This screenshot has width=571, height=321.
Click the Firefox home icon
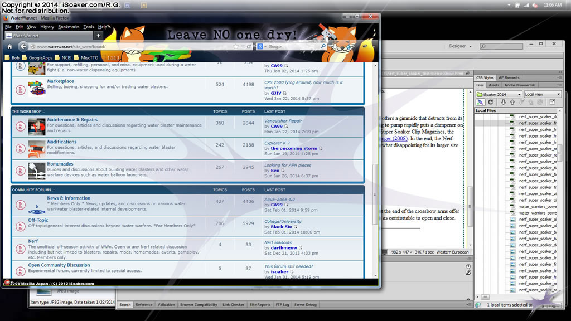(10, 47)
